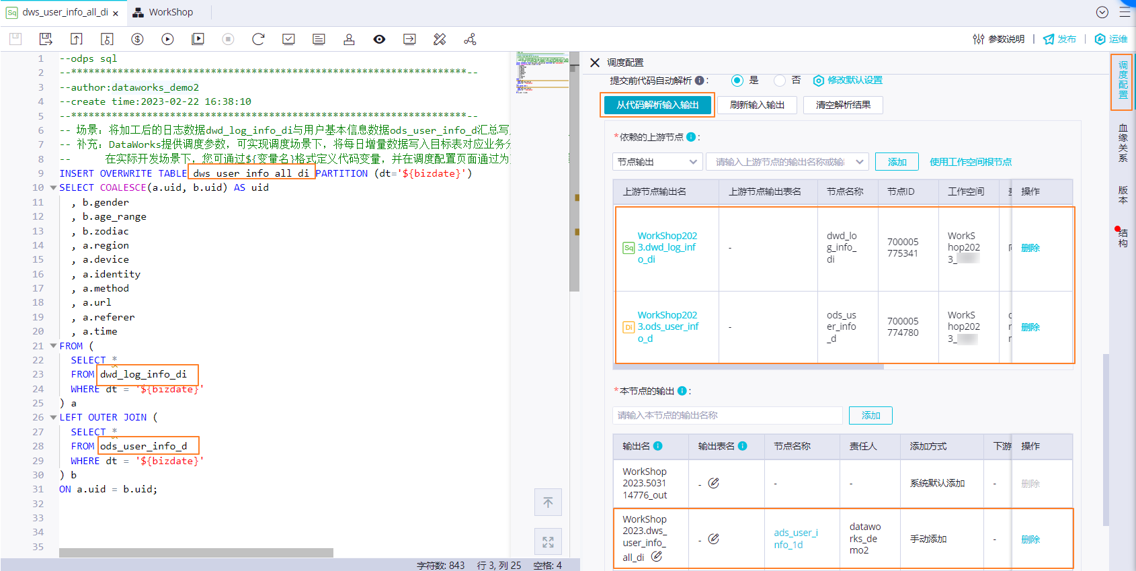The height and width of the screenshot is (571, 1136).
Task: Open the ads_user_info_1d node link
Action: pyautogui.click(x=796, y=539)
